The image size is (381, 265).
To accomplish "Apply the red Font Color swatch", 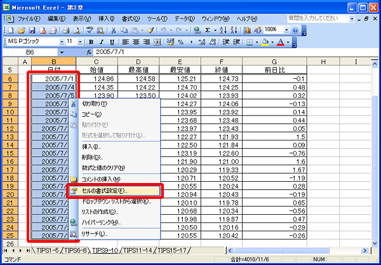I will tap(281, 43).
